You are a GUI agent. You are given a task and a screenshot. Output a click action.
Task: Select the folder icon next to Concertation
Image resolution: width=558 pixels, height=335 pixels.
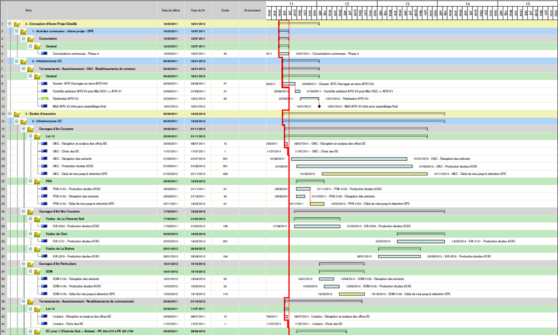(x=31, y=39)
